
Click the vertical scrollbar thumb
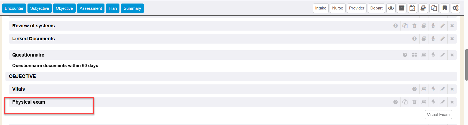[x=466, y=64]
